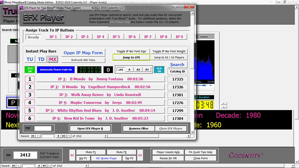Image resolution: width=299 pixels, height=168 pixels.
Task: Toggle the RTS ON indicator
Action: tap(29, 69)
